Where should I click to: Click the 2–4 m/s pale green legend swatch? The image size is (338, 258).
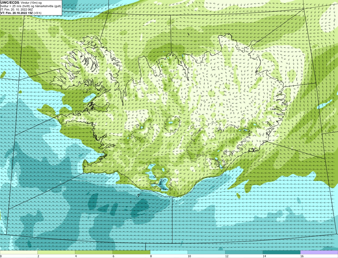point(57,252)
